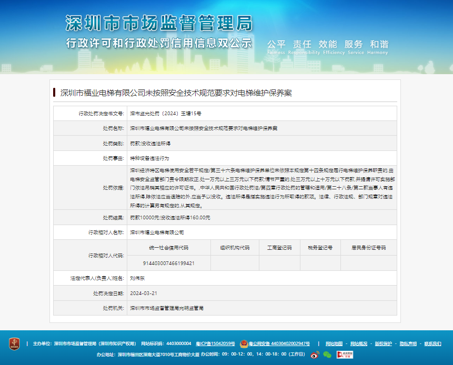
Task: Click the 处罚事由 row label
Action: click(114, 158)
